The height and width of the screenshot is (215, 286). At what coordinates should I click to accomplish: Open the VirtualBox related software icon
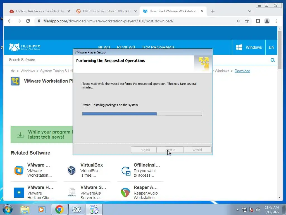(x=71, y=170)
